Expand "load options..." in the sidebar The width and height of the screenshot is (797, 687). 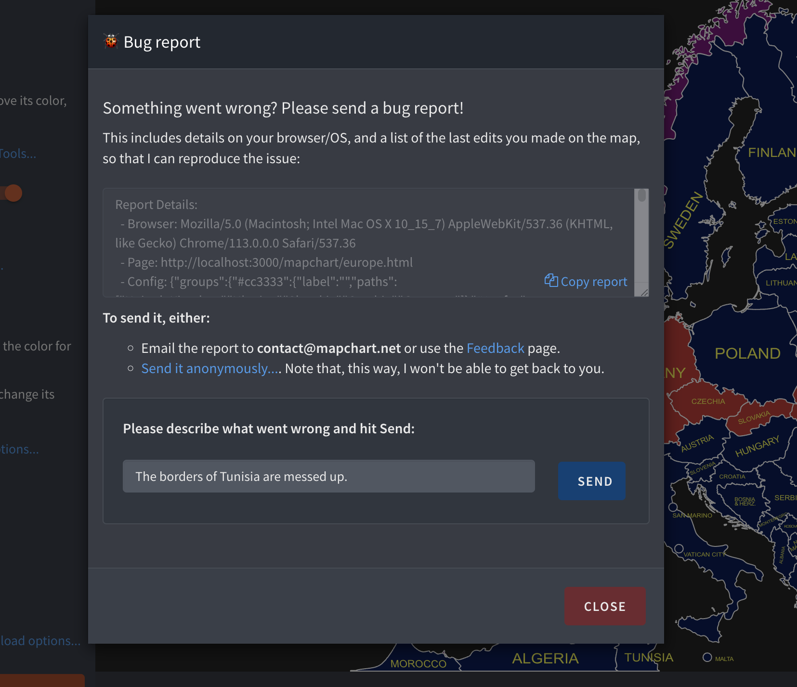pos(40,641)
